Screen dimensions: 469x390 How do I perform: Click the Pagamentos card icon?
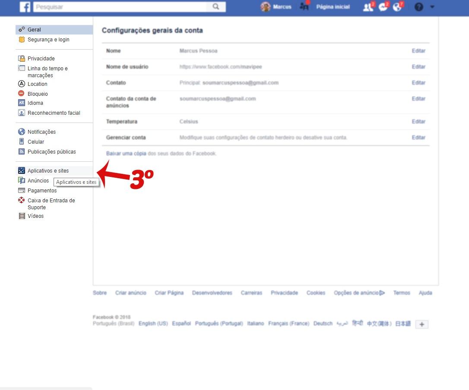pyautogui.click(x=22, y=190)
